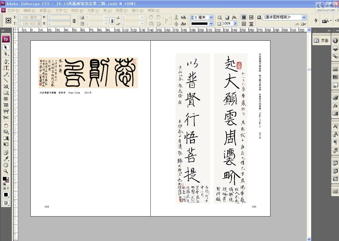The image size is (339, 241).
Task: Click the drop shadow icon
Action: (227, 17)
